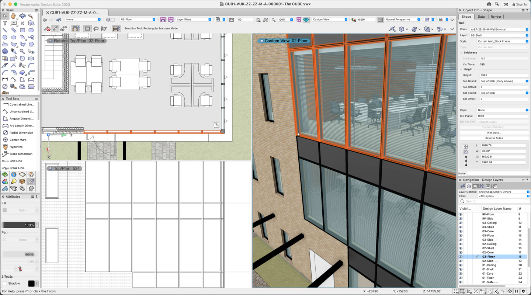Switch to the Render tab
The image size is (531, 295).
point(496,17)
